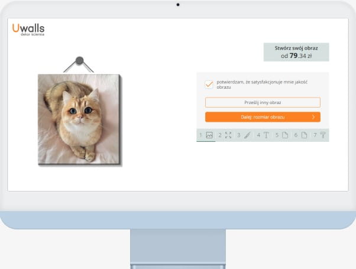The height and width of the screenshot is (269, 356).
Task: Click step number 7 in progress bar
Action: pos(315,135)
